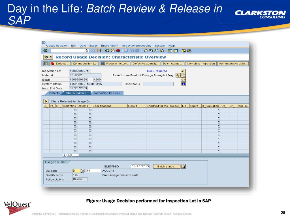The width and height of the screenshot is (290, 218).
Task: Click the yellow Exit arrow icon
Action: click(112, 51)
